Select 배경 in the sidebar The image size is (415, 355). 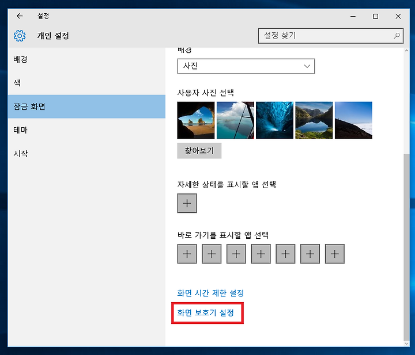point(86,59)
